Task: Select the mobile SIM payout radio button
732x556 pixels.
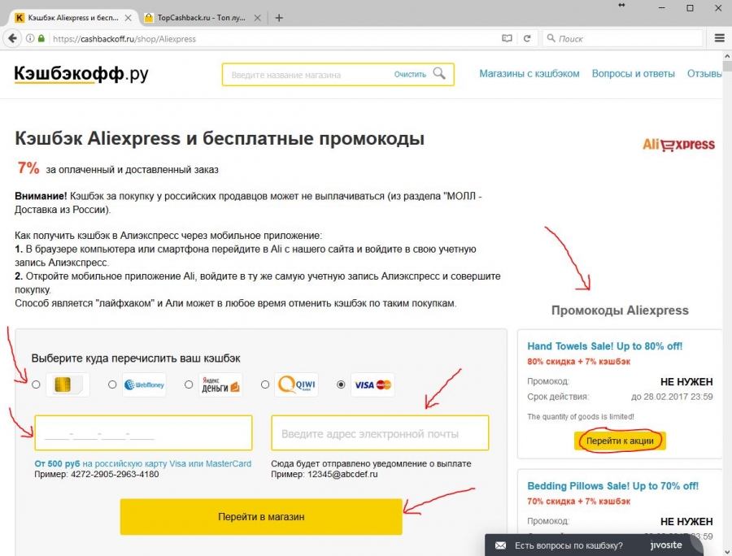Action: click(36, 384)
